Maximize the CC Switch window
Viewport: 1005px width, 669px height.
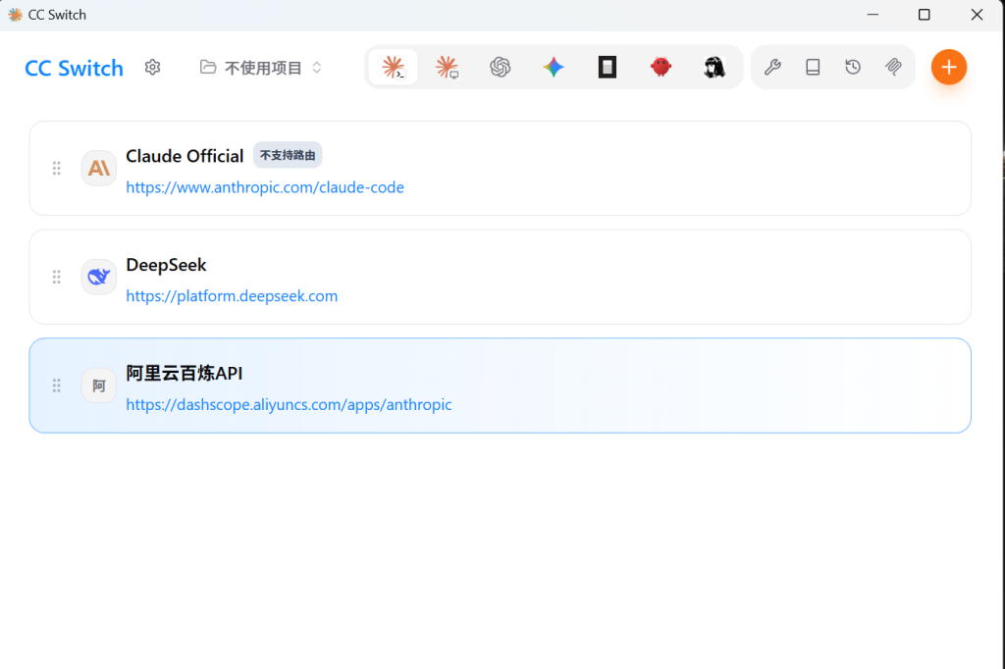pos(925,15)
